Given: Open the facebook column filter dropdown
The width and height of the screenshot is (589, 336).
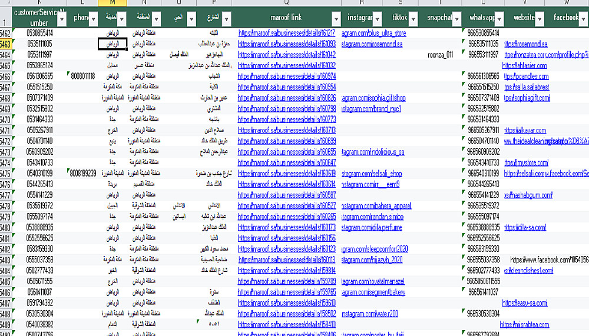Looking at the screenshot, I should pos(583,19).
